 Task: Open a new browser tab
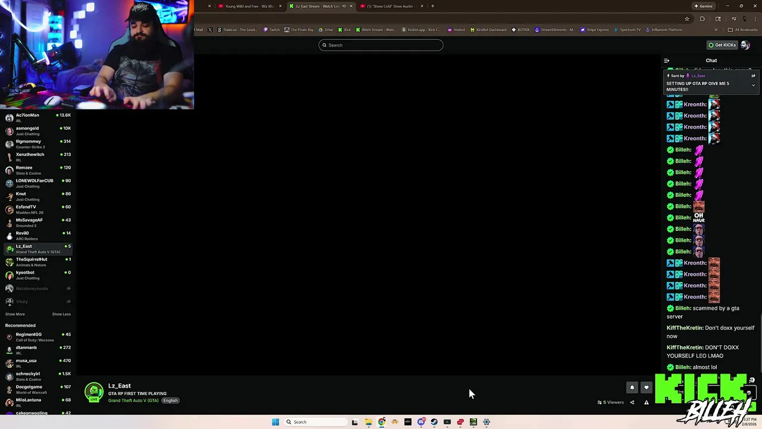[433, 6]
